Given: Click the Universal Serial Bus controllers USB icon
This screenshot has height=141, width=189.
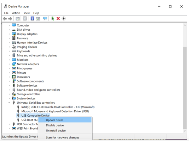Looking at the screenshot, I should [x=14, y=103].
